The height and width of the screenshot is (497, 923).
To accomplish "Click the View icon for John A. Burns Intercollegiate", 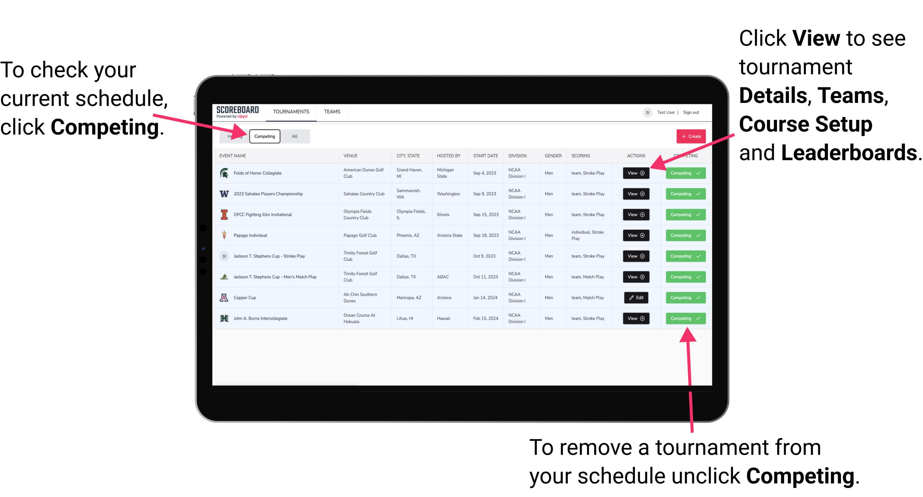I will (x=636, y=318).
